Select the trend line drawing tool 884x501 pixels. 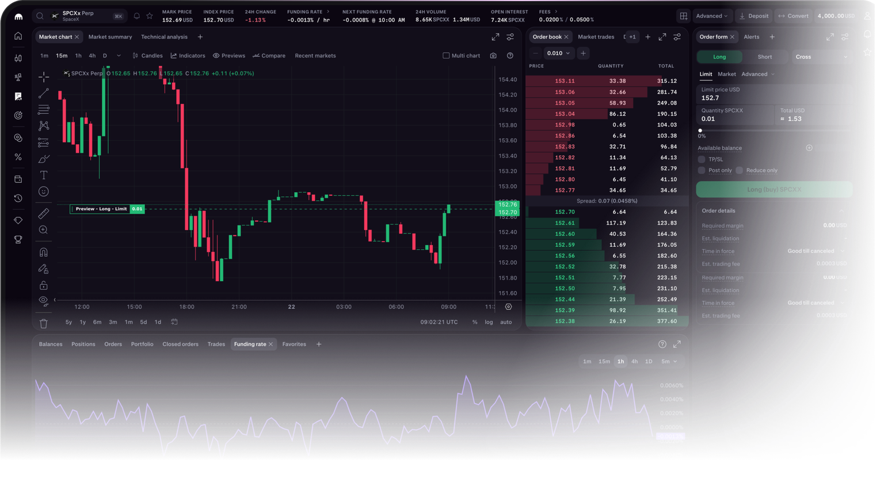pyautogui.click(x=44, y=93)
